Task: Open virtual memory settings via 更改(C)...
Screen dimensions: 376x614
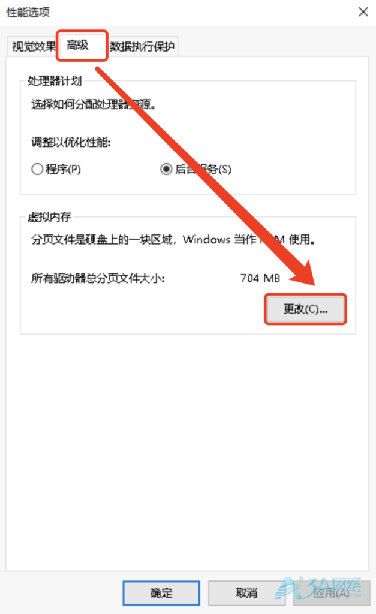Action: 305,309
